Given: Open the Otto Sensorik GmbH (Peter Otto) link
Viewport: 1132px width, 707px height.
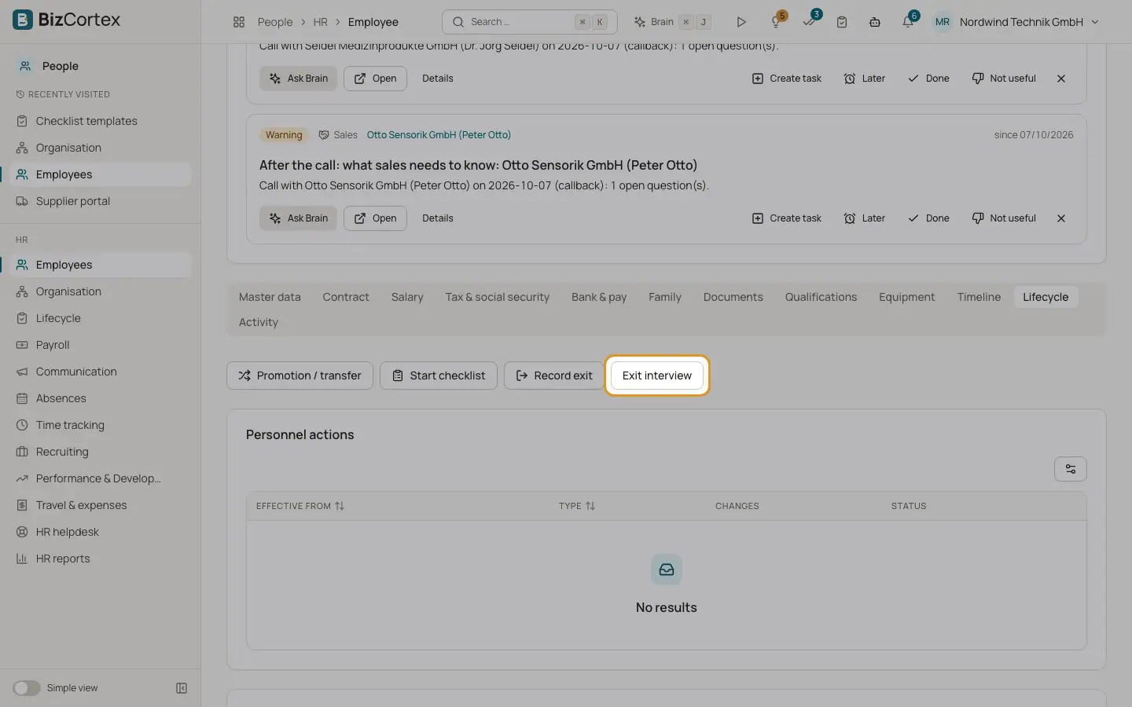Looking at the screenshot, I should 439,135.
